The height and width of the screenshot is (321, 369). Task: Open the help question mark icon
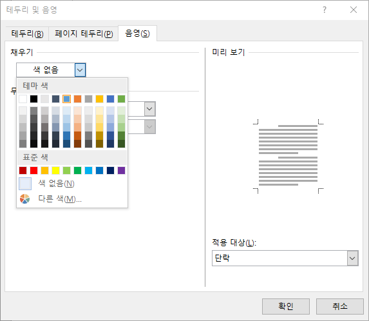tap(325, 10)
